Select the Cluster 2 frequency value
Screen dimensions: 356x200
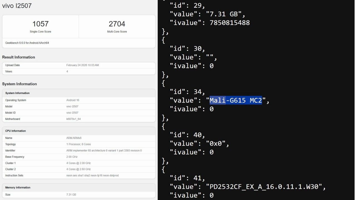coord(78,169)
